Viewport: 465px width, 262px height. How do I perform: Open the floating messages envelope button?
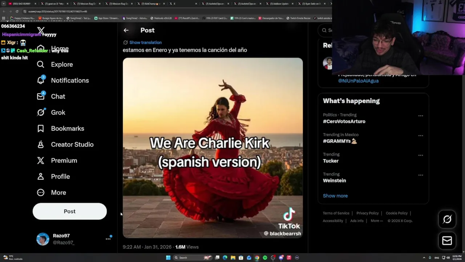click(447, 241)
